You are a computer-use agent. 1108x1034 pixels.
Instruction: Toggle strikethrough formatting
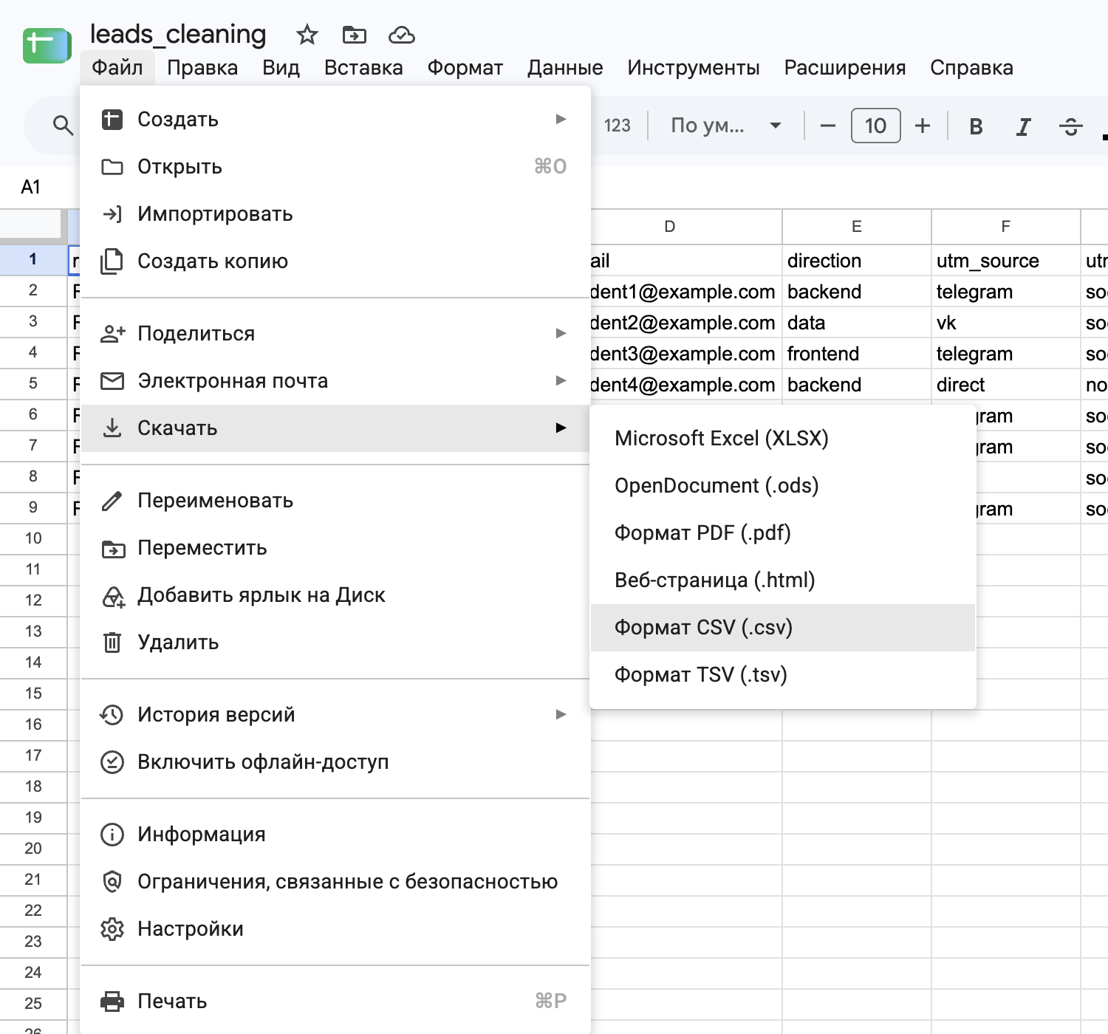click(1070, 126)
